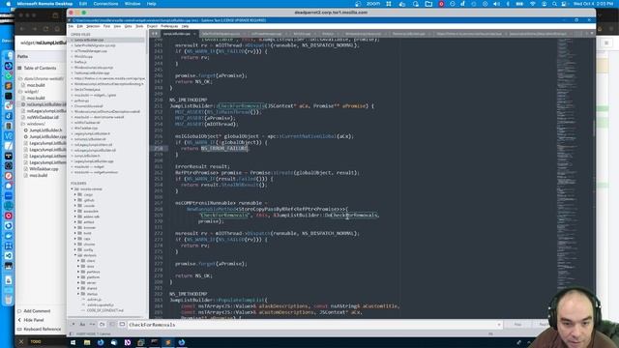This screenshot has height=348, width=619.
Task: Open the Connections menu in macOS menu bar
Action: (x=105, y=4)
